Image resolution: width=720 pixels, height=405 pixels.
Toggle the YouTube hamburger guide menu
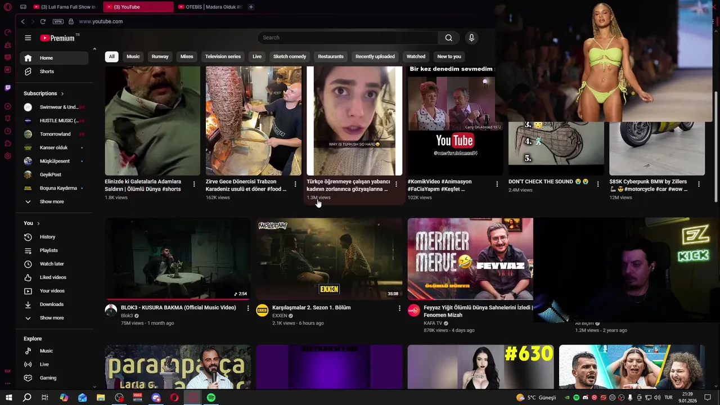pos(28,38)
